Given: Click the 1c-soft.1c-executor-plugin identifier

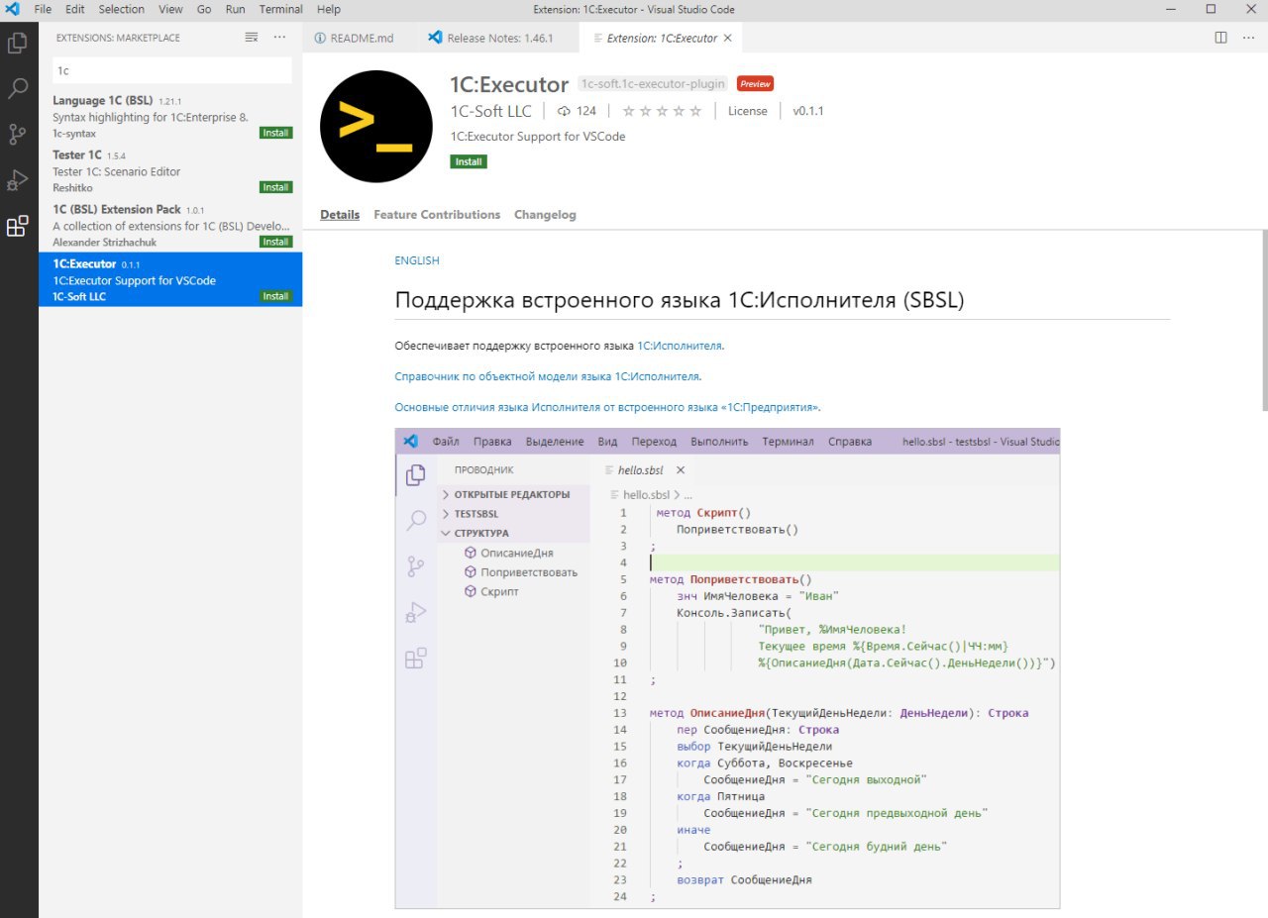Looking at the screenshot, I should 653,84.
